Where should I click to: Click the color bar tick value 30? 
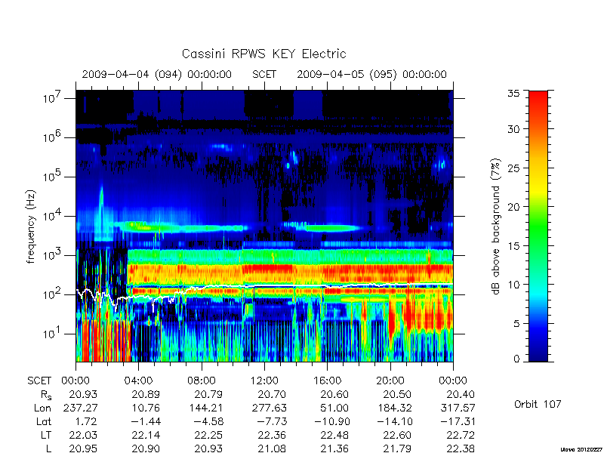[513, 129]
